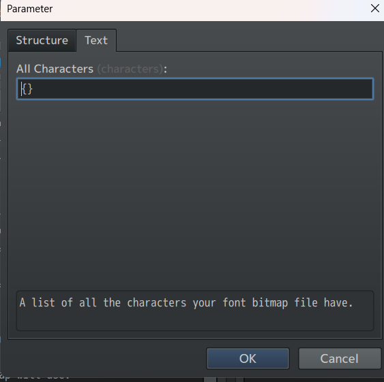
Task: Click the font bitmap description box
Action: (195, 311)
